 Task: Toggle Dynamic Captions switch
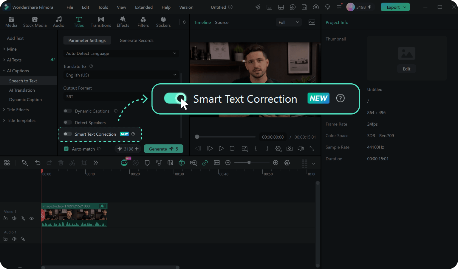click(x=68, y=111)
